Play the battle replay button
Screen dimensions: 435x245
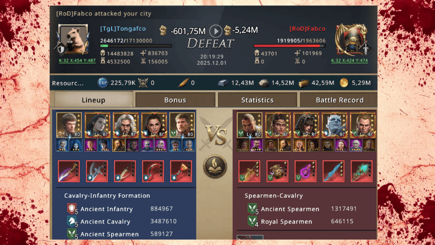coord(216,31)
